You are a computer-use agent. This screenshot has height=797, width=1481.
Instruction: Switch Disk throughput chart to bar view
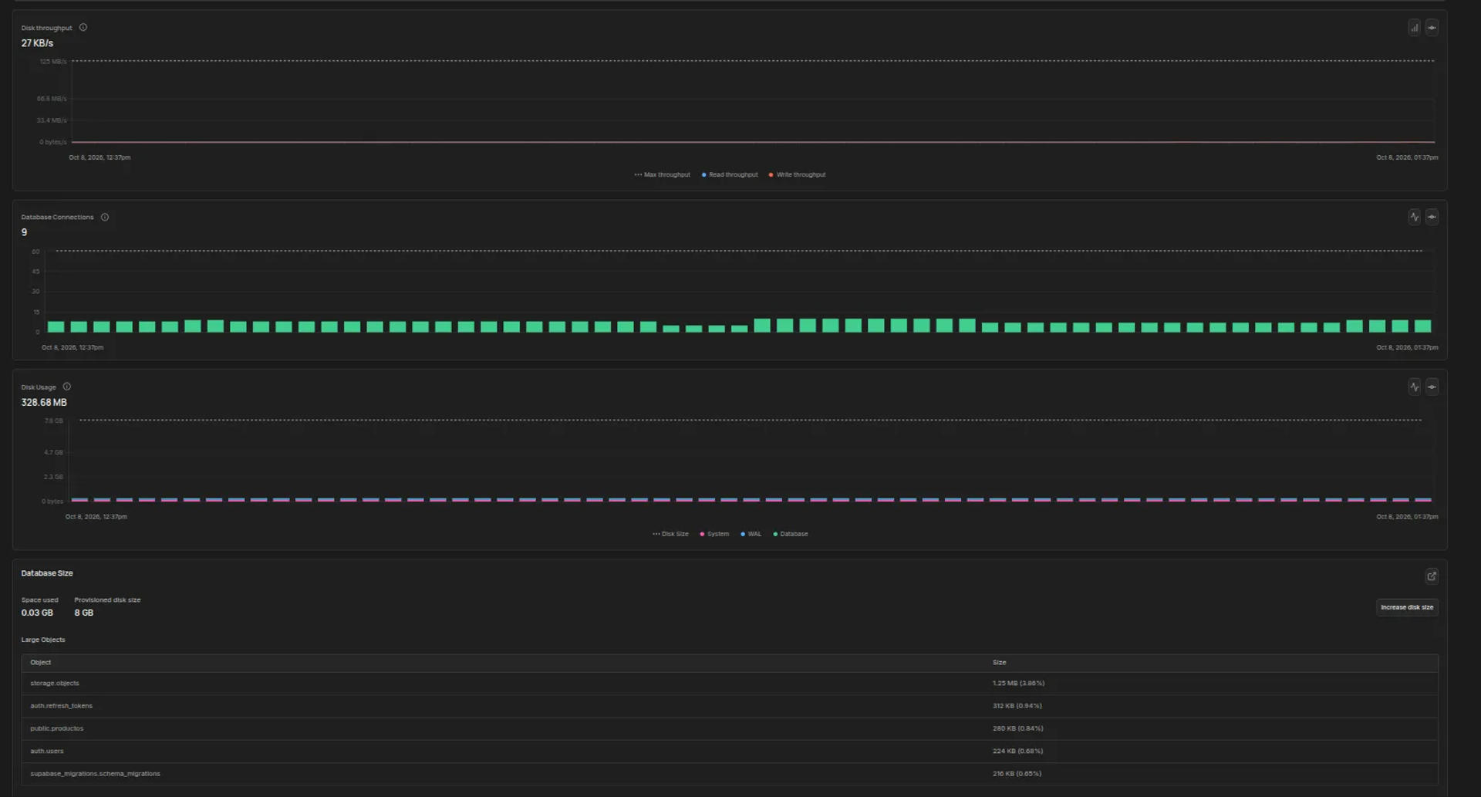click(x=1414, y=28)
